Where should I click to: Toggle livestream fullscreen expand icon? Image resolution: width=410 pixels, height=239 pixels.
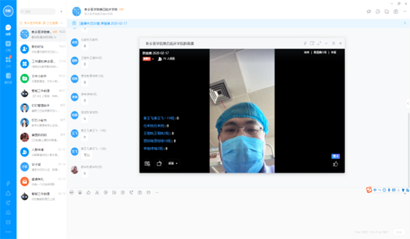[319, 44]
